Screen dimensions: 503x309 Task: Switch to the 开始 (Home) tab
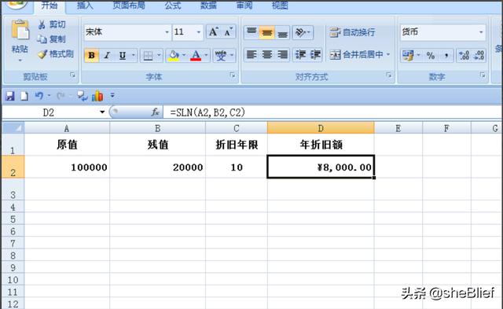(50, 6)
